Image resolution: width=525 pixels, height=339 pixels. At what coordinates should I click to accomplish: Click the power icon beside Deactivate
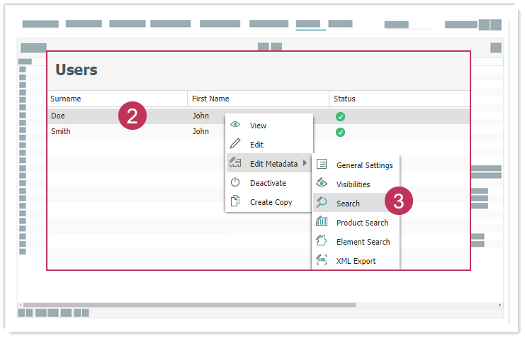click(235, 182)
